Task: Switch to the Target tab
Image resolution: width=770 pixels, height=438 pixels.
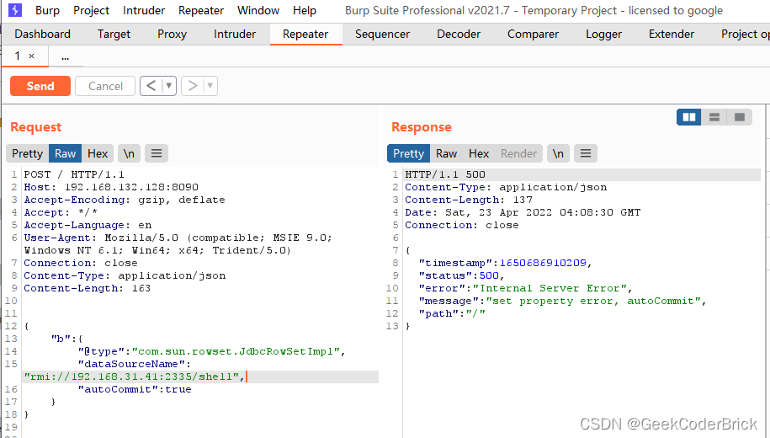Action: pyautogui.click(x=114, y=34)
